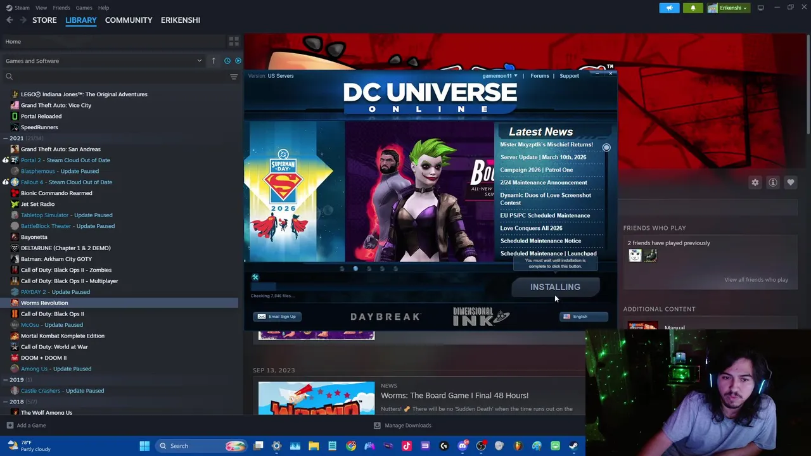
Task: Favorite Worms Revolution with heart icon
Action: (x=791, y=182)
